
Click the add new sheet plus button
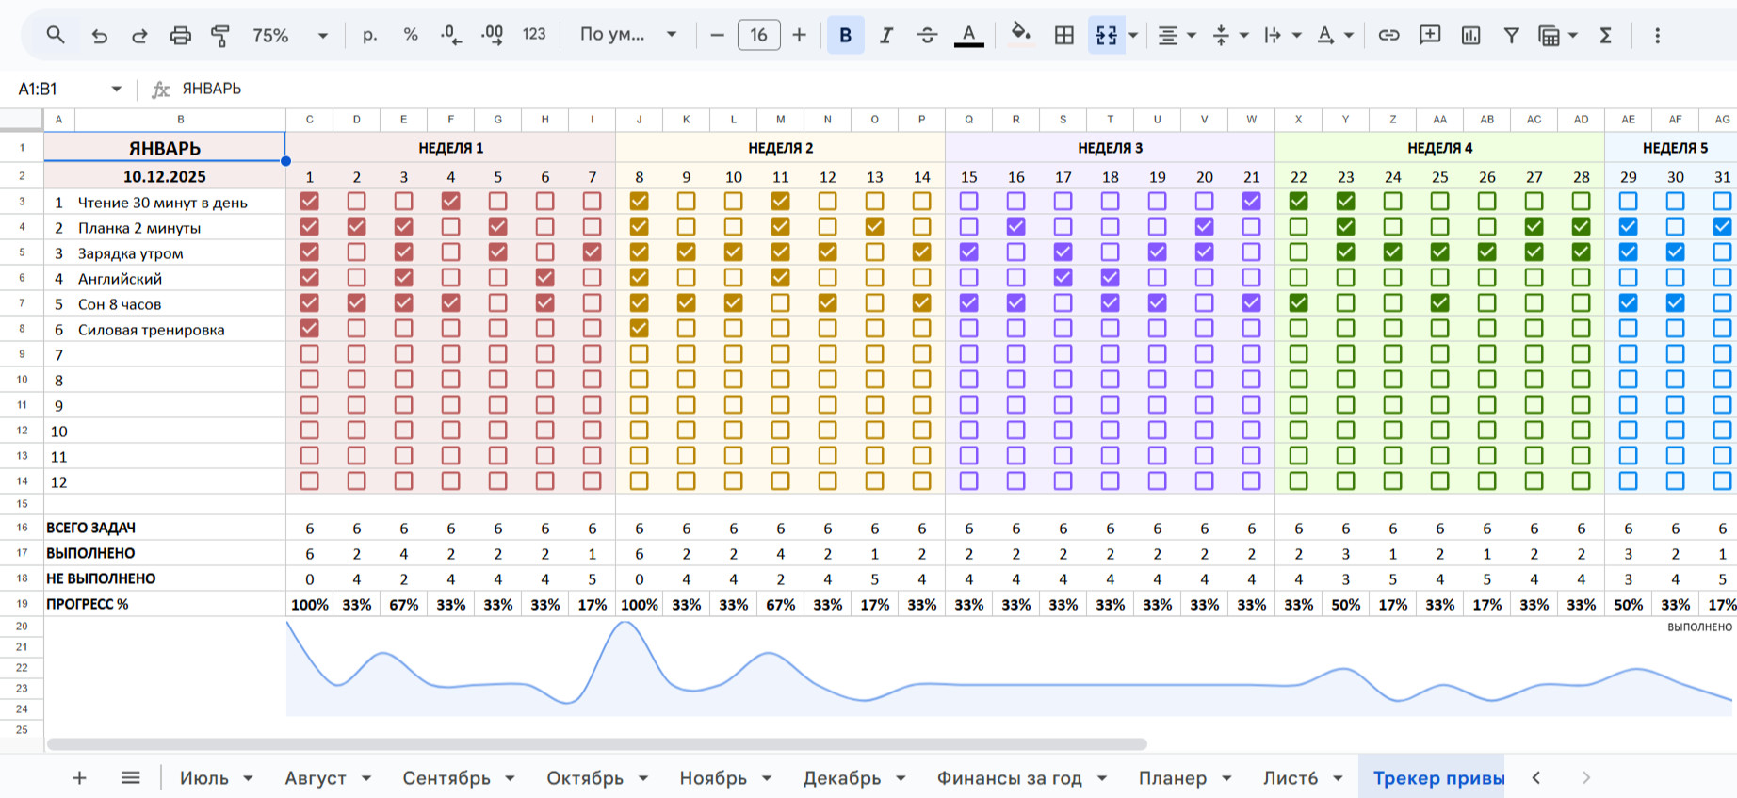point(79,778)
